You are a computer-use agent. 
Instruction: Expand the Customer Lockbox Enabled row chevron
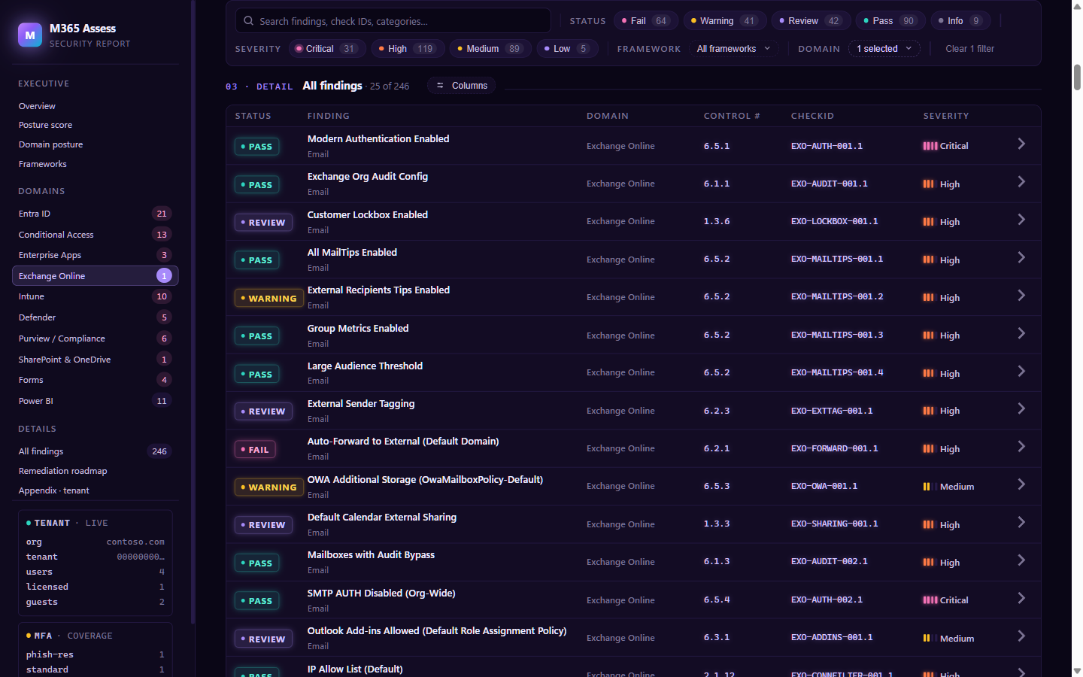[1021, 220]
